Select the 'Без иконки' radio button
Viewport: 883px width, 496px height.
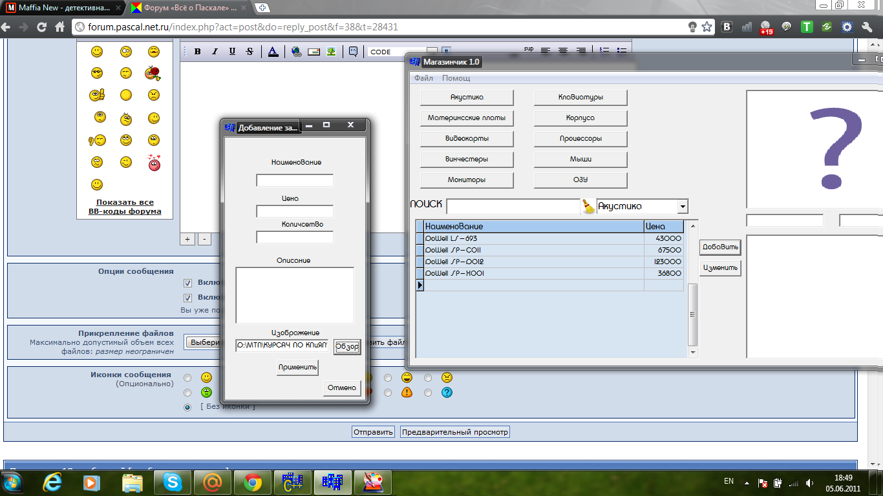click(x=187, y=407)
